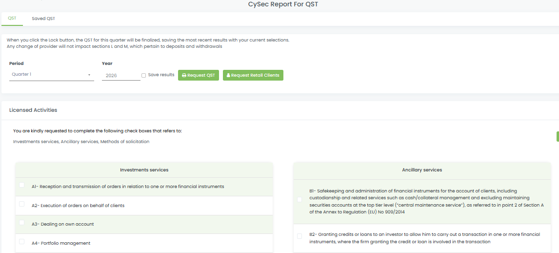Viewport: 559px width, 253px height.
Task: Open the Period dropdown showing Quarter 1
Action: click(48, 75)
